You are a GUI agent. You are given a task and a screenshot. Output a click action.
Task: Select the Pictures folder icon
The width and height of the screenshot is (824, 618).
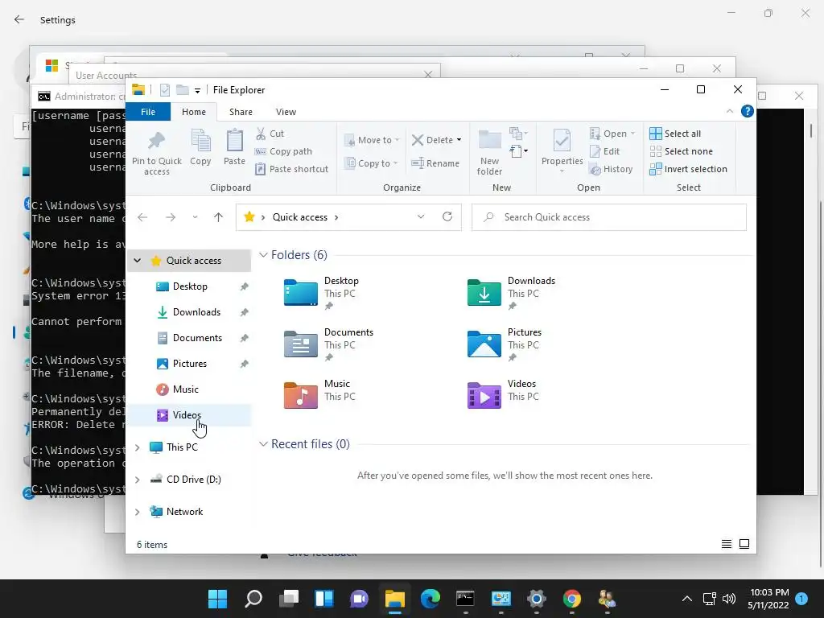click(484, 344)
